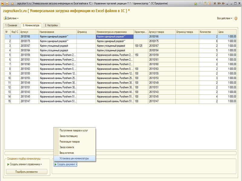This screenshot has height=181, width=242.
Task: Switch to the 1. Основная tab
Action: pos(11,25)
